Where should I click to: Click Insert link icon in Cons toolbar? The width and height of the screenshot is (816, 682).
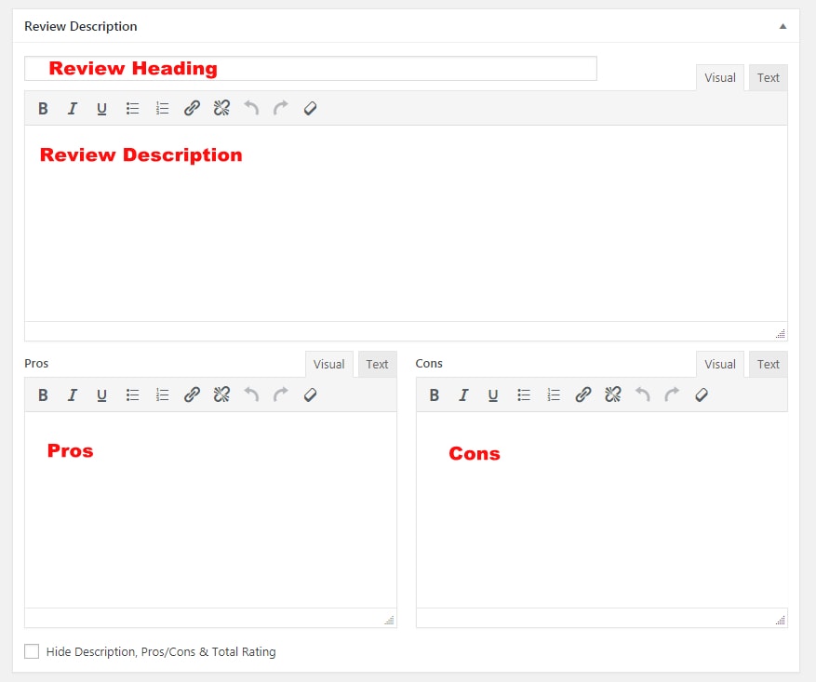[x=582, y=394]
